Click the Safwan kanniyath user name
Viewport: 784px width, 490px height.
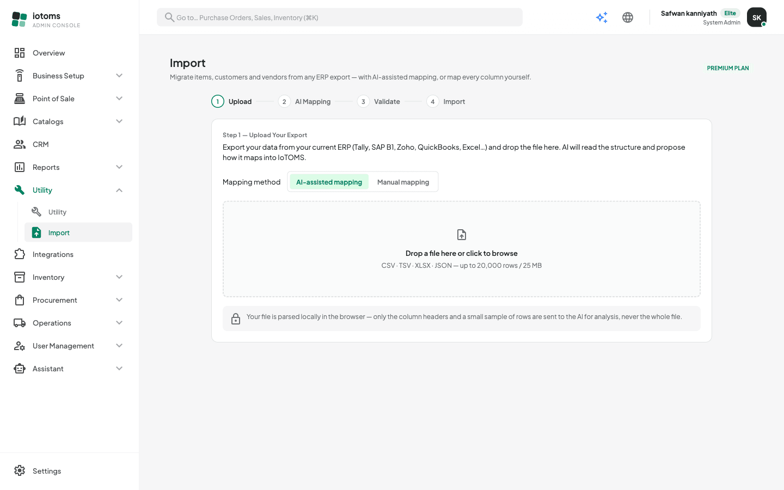click(689, 13)
